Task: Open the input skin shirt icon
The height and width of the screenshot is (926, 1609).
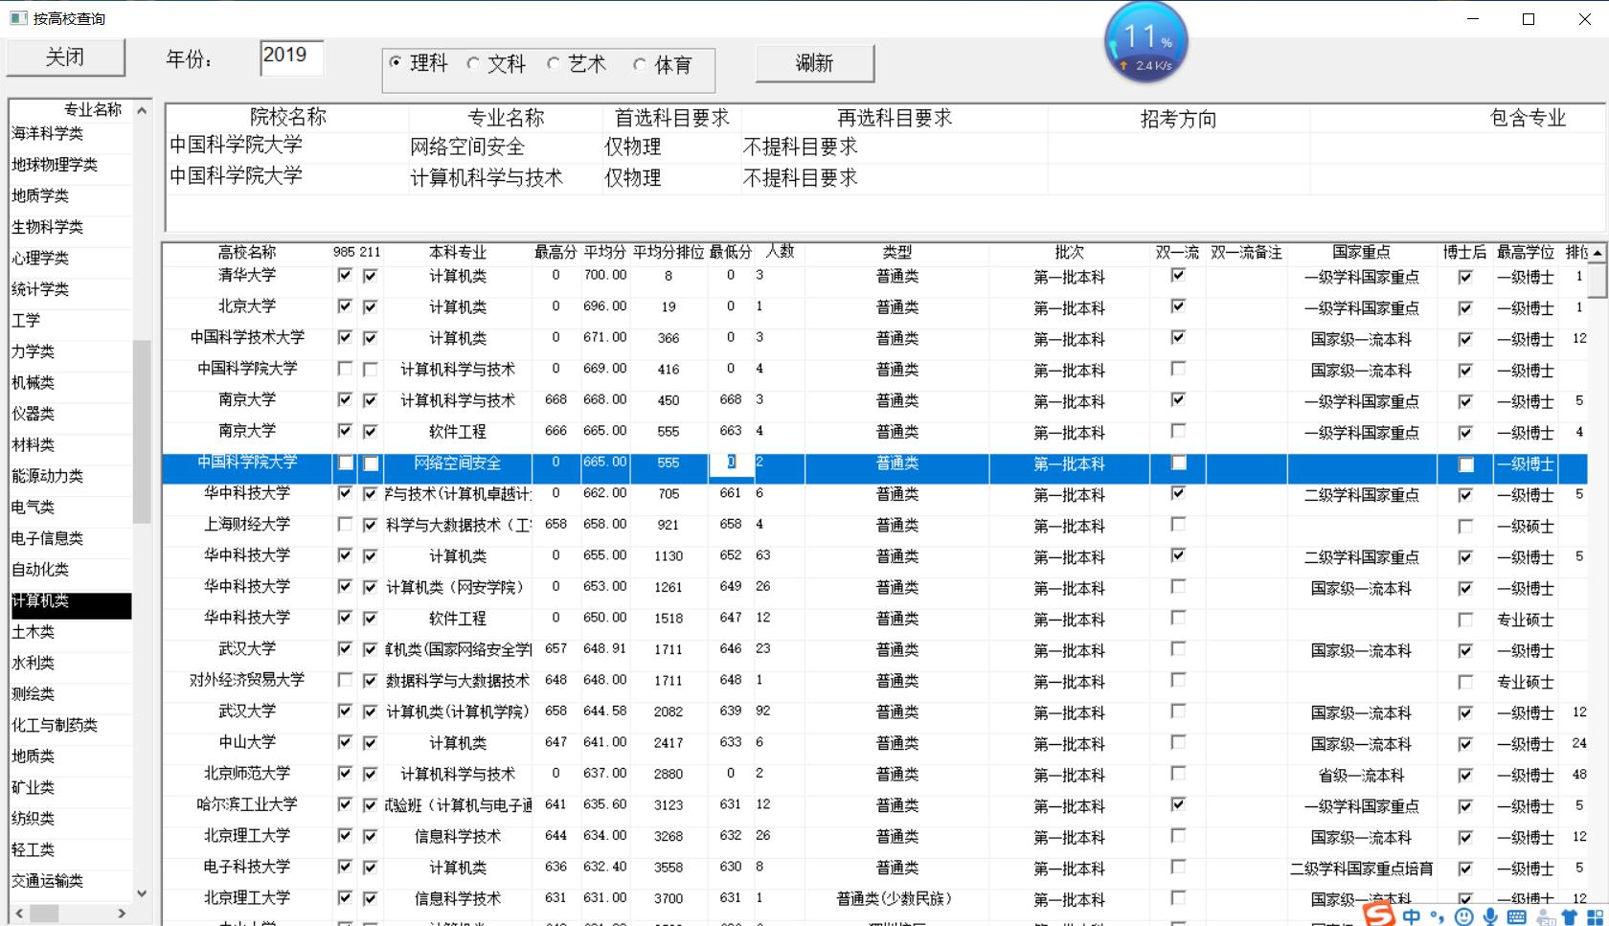Action: click(1571, 917)
